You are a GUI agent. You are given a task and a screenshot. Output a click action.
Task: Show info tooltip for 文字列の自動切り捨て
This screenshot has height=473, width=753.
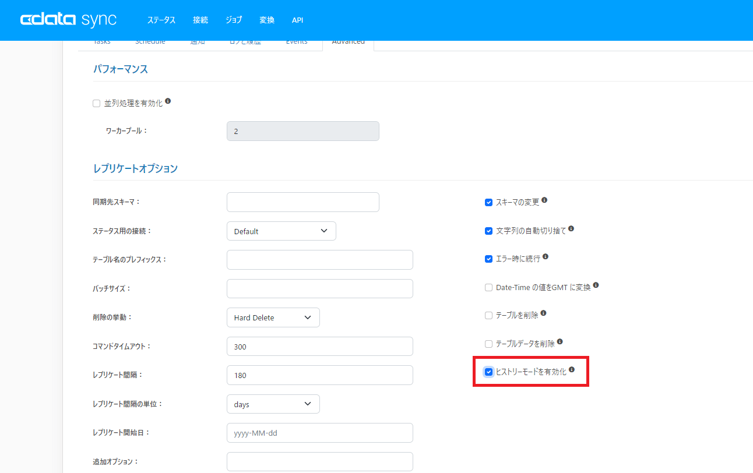point(571,228)
